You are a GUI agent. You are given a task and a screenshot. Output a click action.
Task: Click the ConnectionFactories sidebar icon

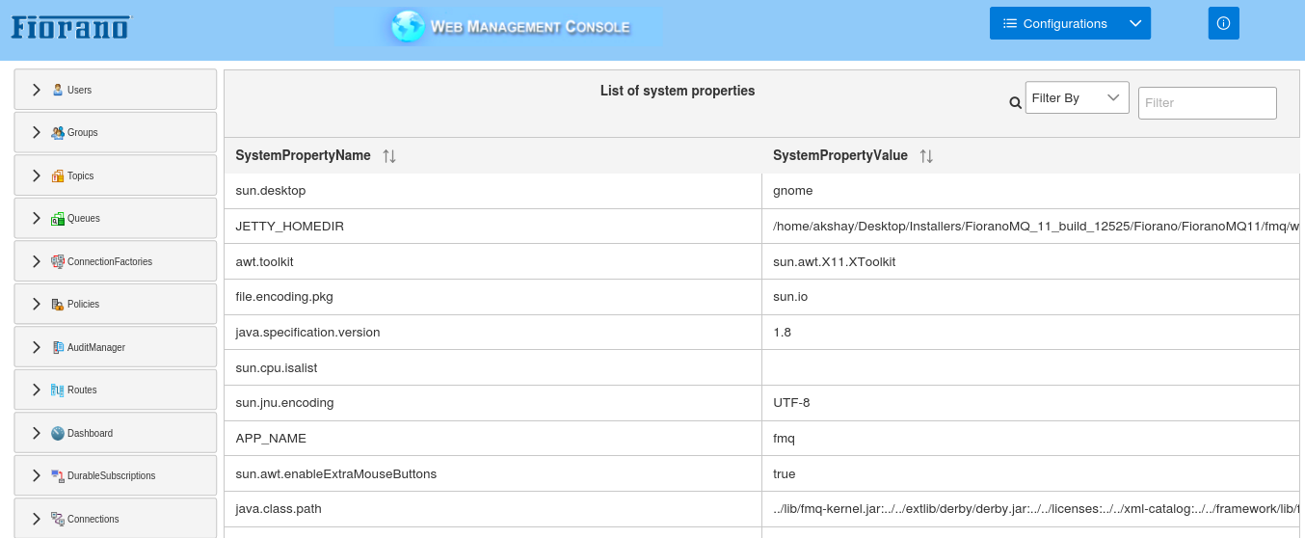[58, 261]
